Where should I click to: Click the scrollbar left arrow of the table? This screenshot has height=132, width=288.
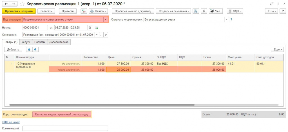[7, 105]
